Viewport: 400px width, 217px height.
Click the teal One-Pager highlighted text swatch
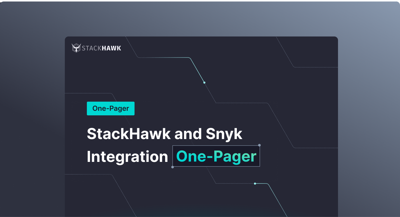click(216, 156)
